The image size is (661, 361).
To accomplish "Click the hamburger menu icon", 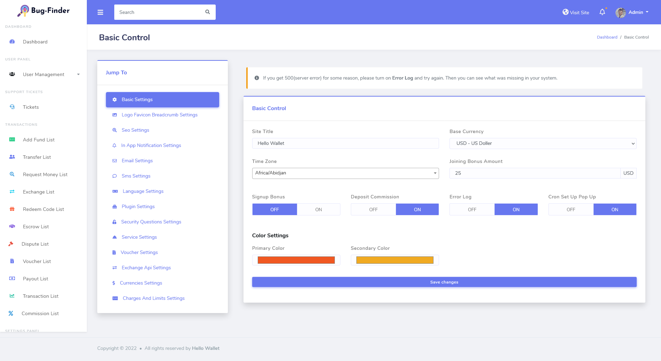I will (x=100, y=12).
